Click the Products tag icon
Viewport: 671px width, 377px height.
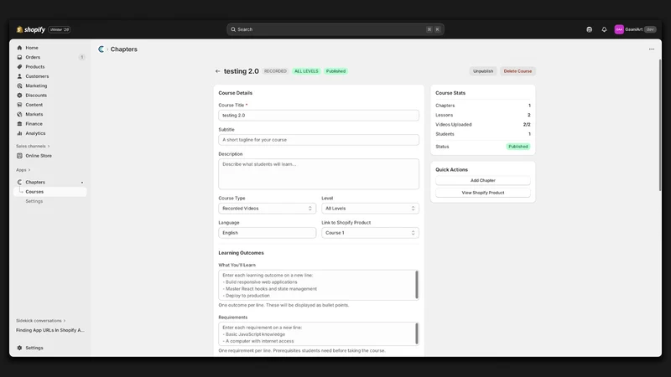pyautogui.click(x=19, y=67)
